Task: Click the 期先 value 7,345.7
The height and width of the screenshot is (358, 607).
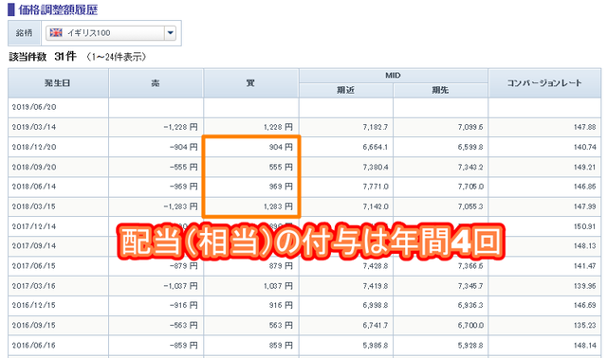Action: coord(470,286)
